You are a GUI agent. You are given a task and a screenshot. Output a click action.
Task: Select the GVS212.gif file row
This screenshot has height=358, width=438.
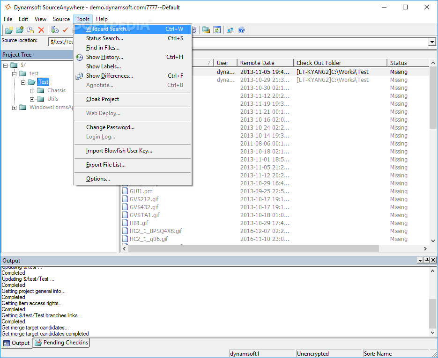click(x=275, y=199)
